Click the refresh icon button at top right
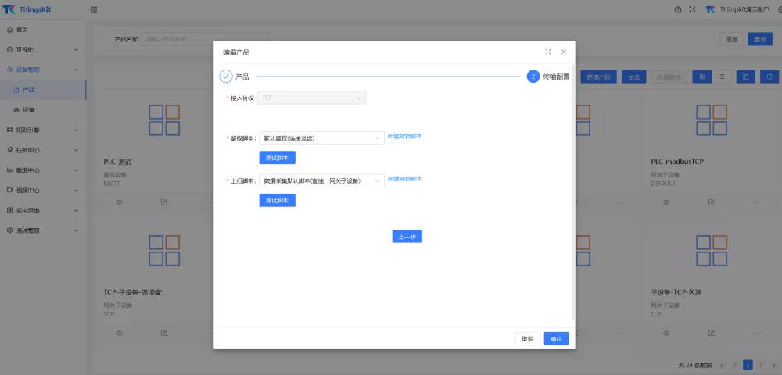The height and width of the screenshot is (375, 782). click(x=769, y=77)
